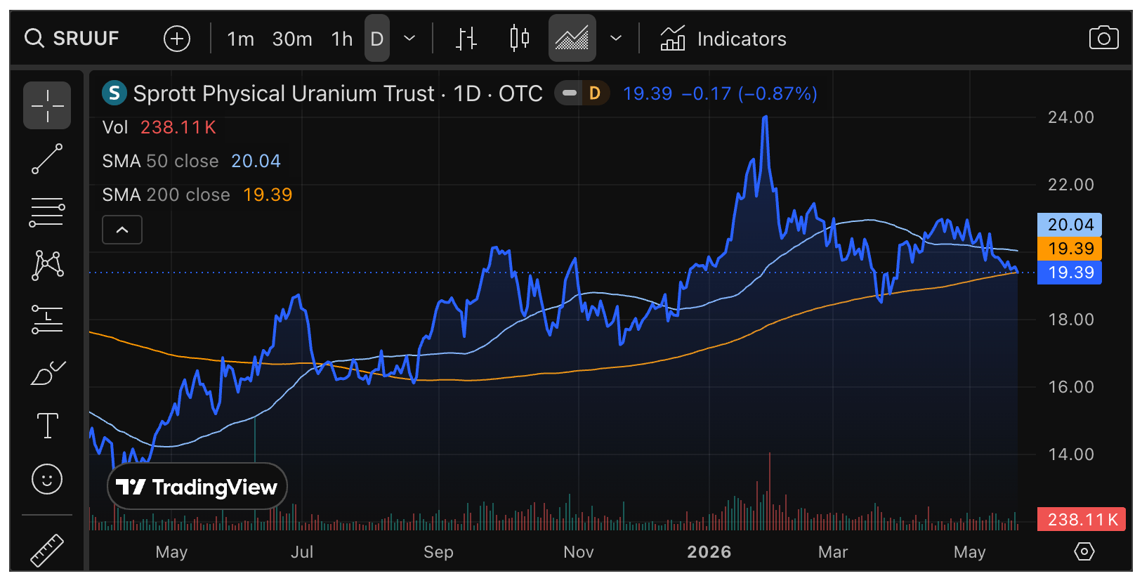Click the SRUUF symbol search field
The height and width of the screenshot is (583, 1142).
click(x=72, y=38)
